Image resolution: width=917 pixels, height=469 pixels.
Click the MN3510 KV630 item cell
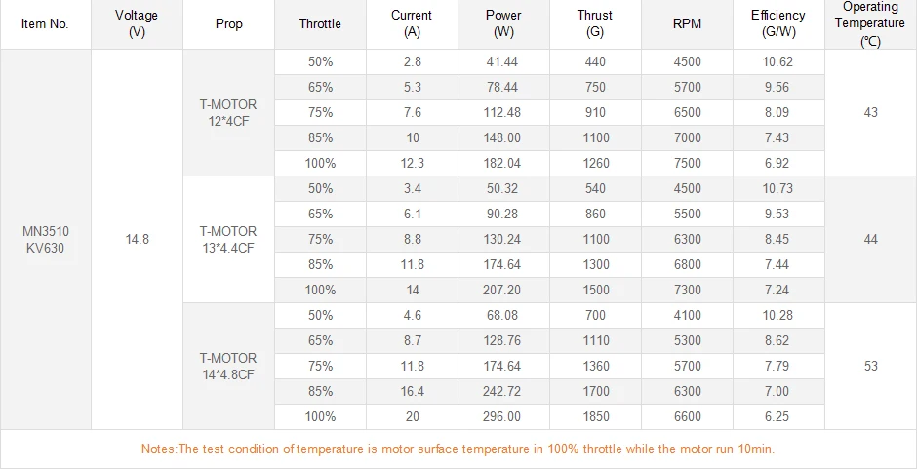[x=45, y=239]
